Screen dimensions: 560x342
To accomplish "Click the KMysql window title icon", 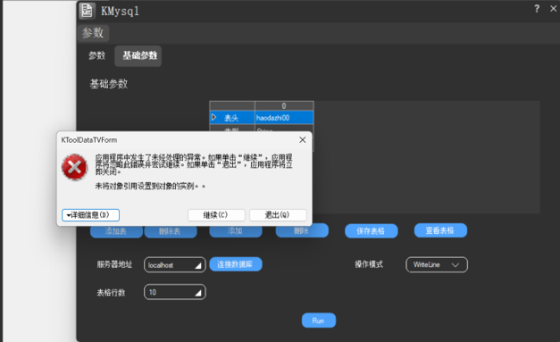I will tap(87, 11).
